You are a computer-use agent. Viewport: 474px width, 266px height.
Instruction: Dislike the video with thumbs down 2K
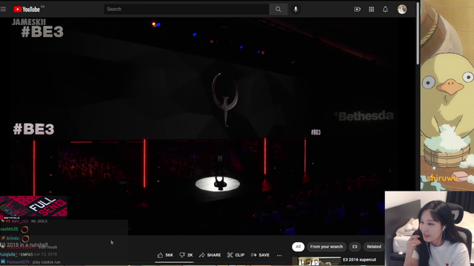tap(186, 255)
